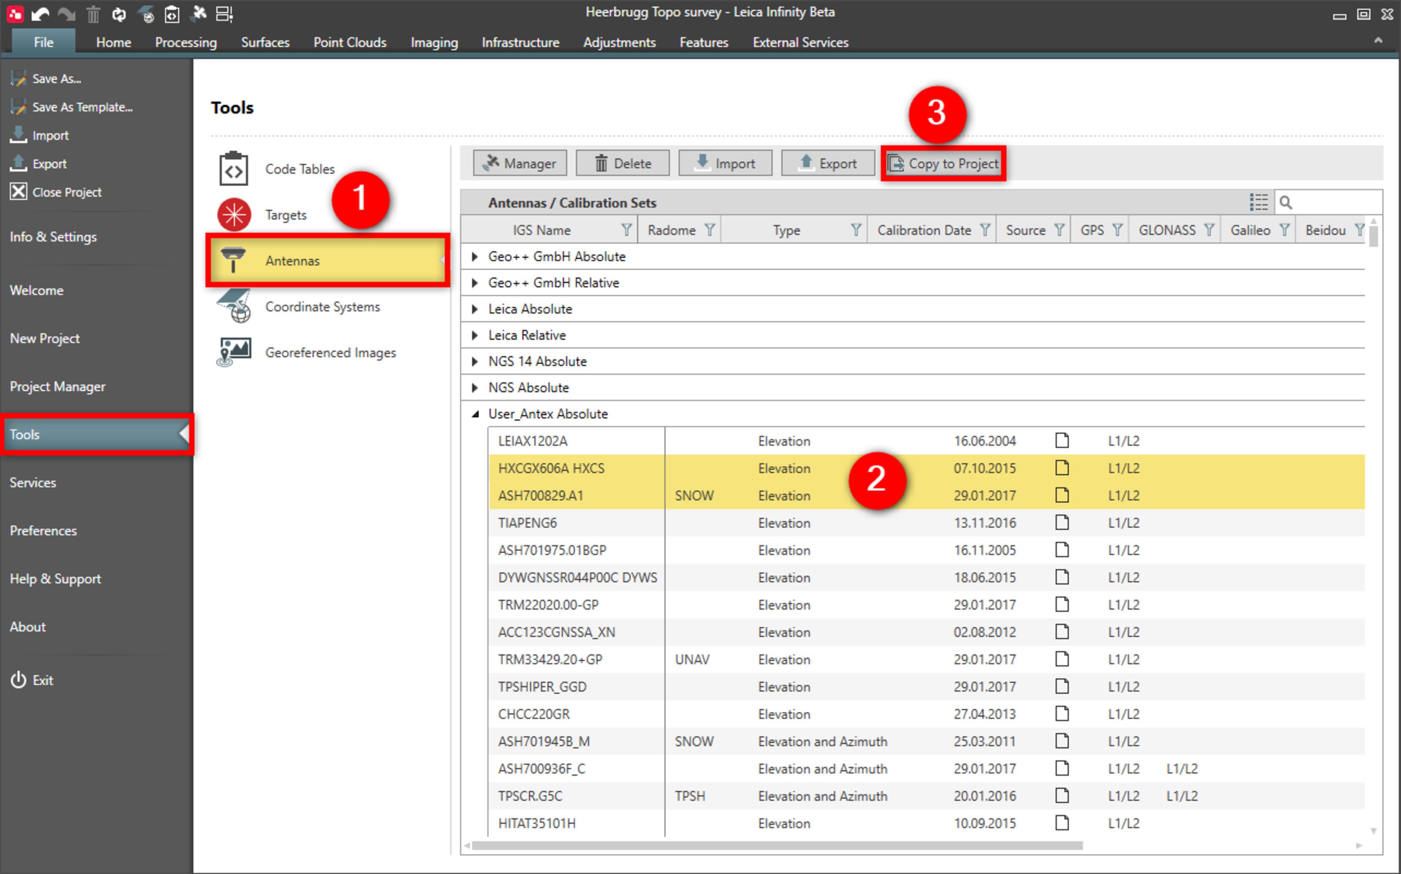Open the Calibration Date column filter
Image resolution: width=1401 pixels, height=874 pixels.
[985, 230]
